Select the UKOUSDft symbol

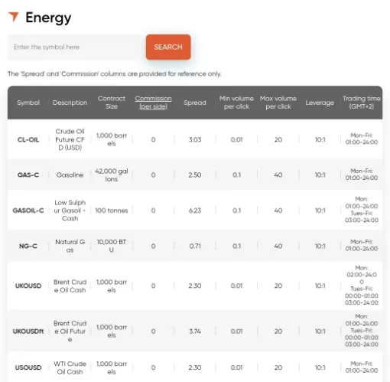tap(28, 331)
